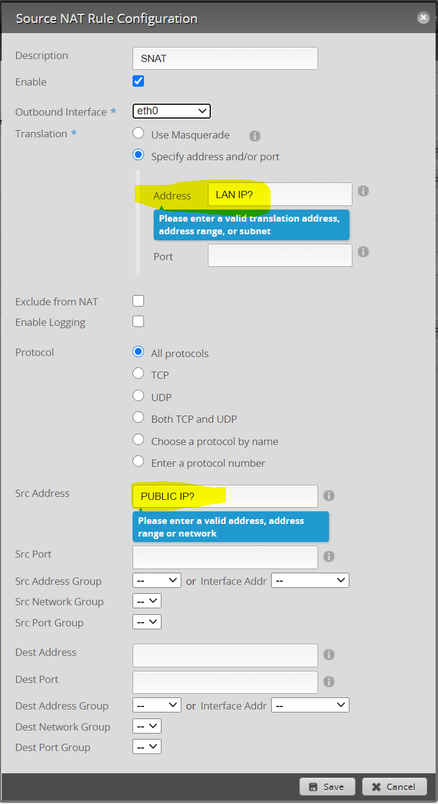Click into the Description text field
Image resolution: width=438 pixels, height=804 pixels.
coord(225,58)
